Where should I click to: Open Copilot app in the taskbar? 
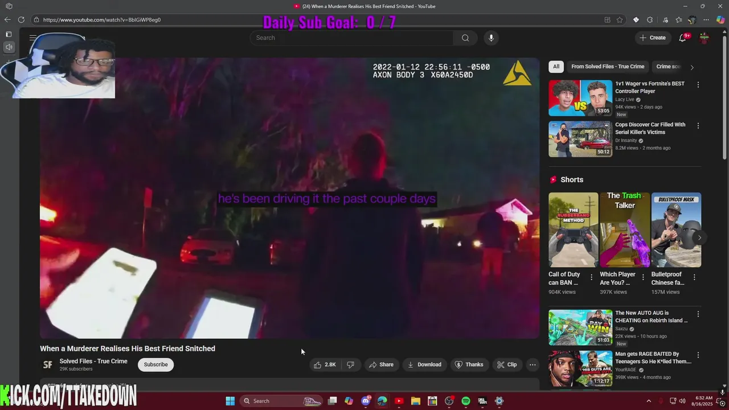[x=349, y=401]
